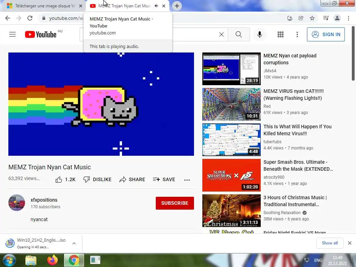Screen dimensions: 356x267
Task: Click the Chrome taskbar icon
Action: coord(74,260)
